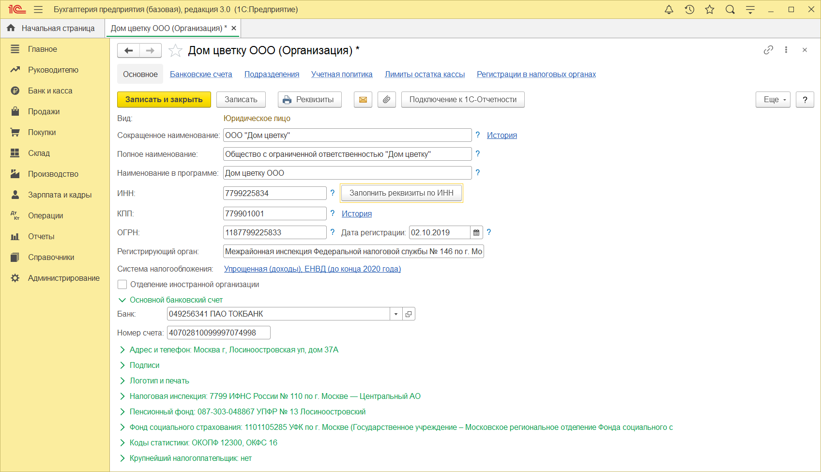This screenshot has height=472, width=821.
Task: Show help for ИНН field
Action: click(333, 193)
